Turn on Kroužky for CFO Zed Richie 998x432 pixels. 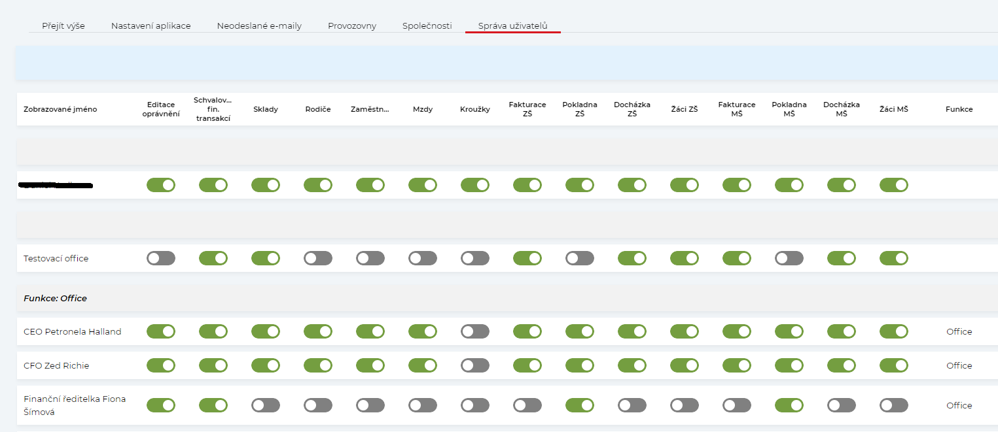[475, 365]
